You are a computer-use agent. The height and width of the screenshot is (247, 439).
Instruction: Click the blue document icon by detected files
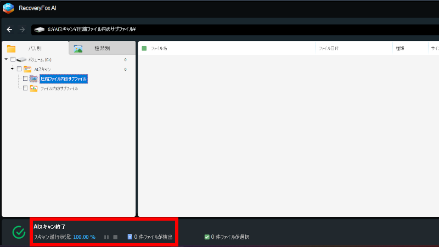pos(130,237)
